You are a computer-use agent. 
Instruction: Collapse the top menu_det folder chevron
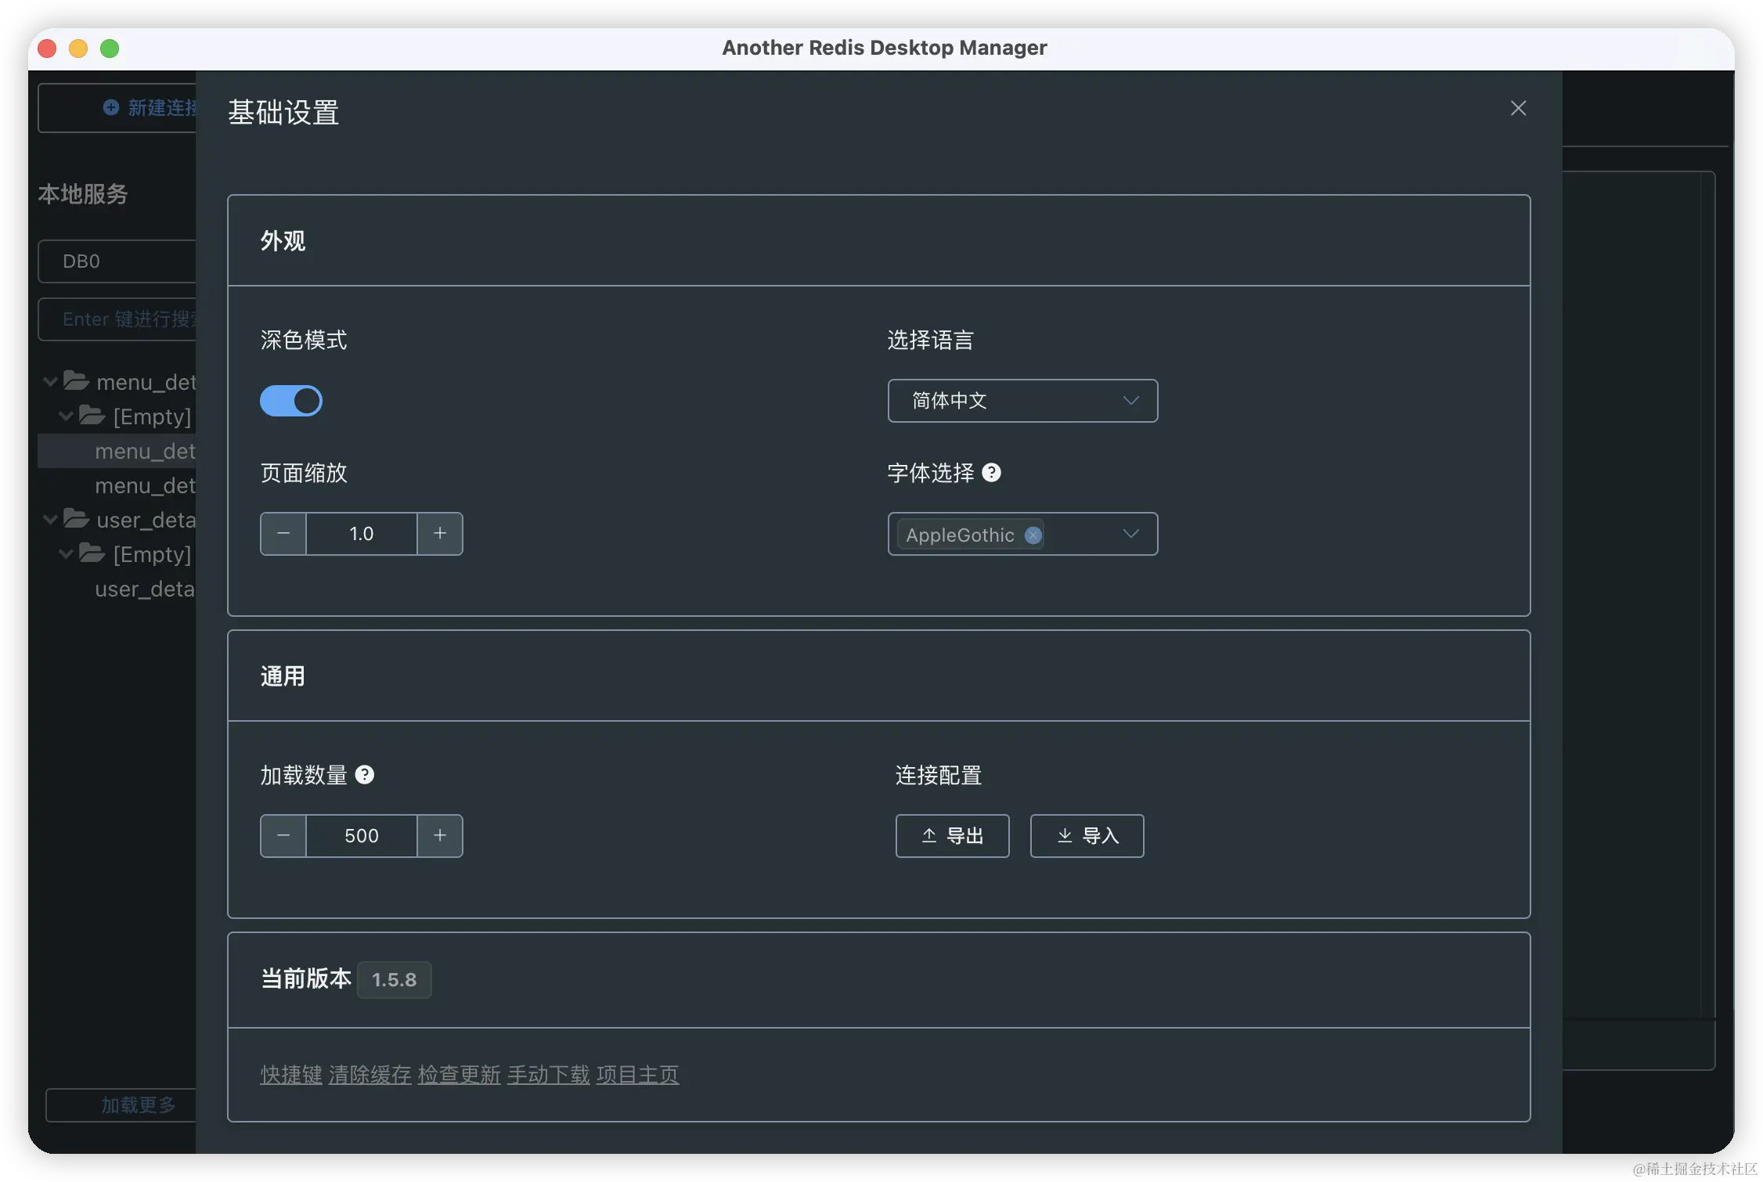click(x=50, y=382)
